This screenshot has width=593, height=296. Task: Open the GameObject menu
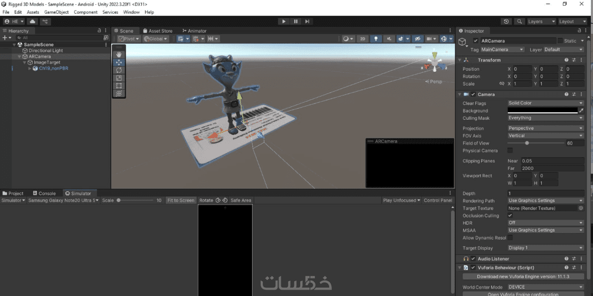(56, 12)
